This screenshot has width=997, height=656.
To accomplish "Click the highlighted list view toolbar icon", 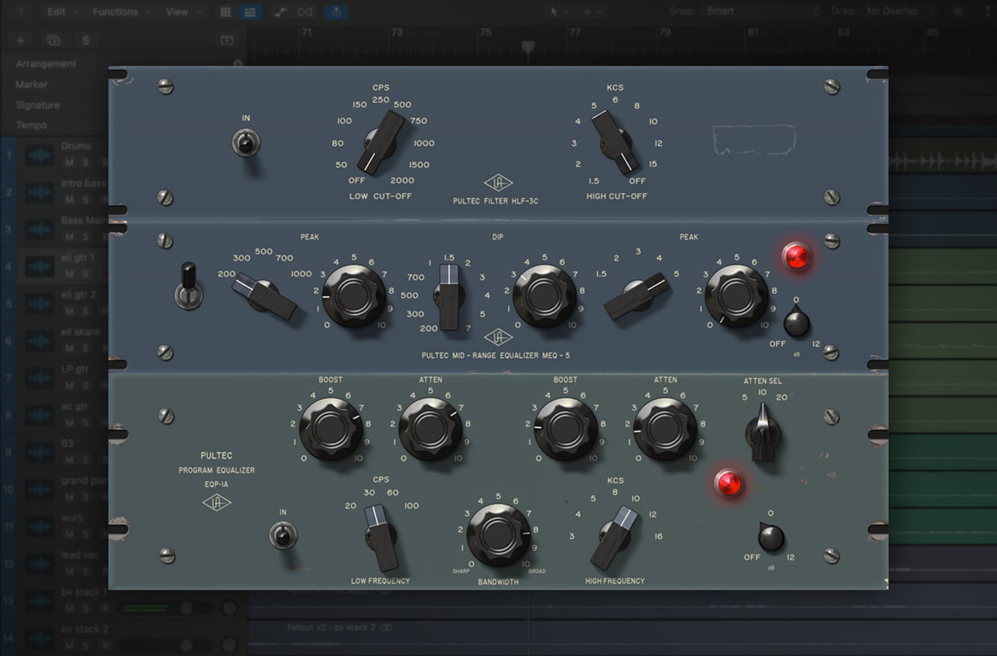I will pyautogui.click(x=249, y=11).
